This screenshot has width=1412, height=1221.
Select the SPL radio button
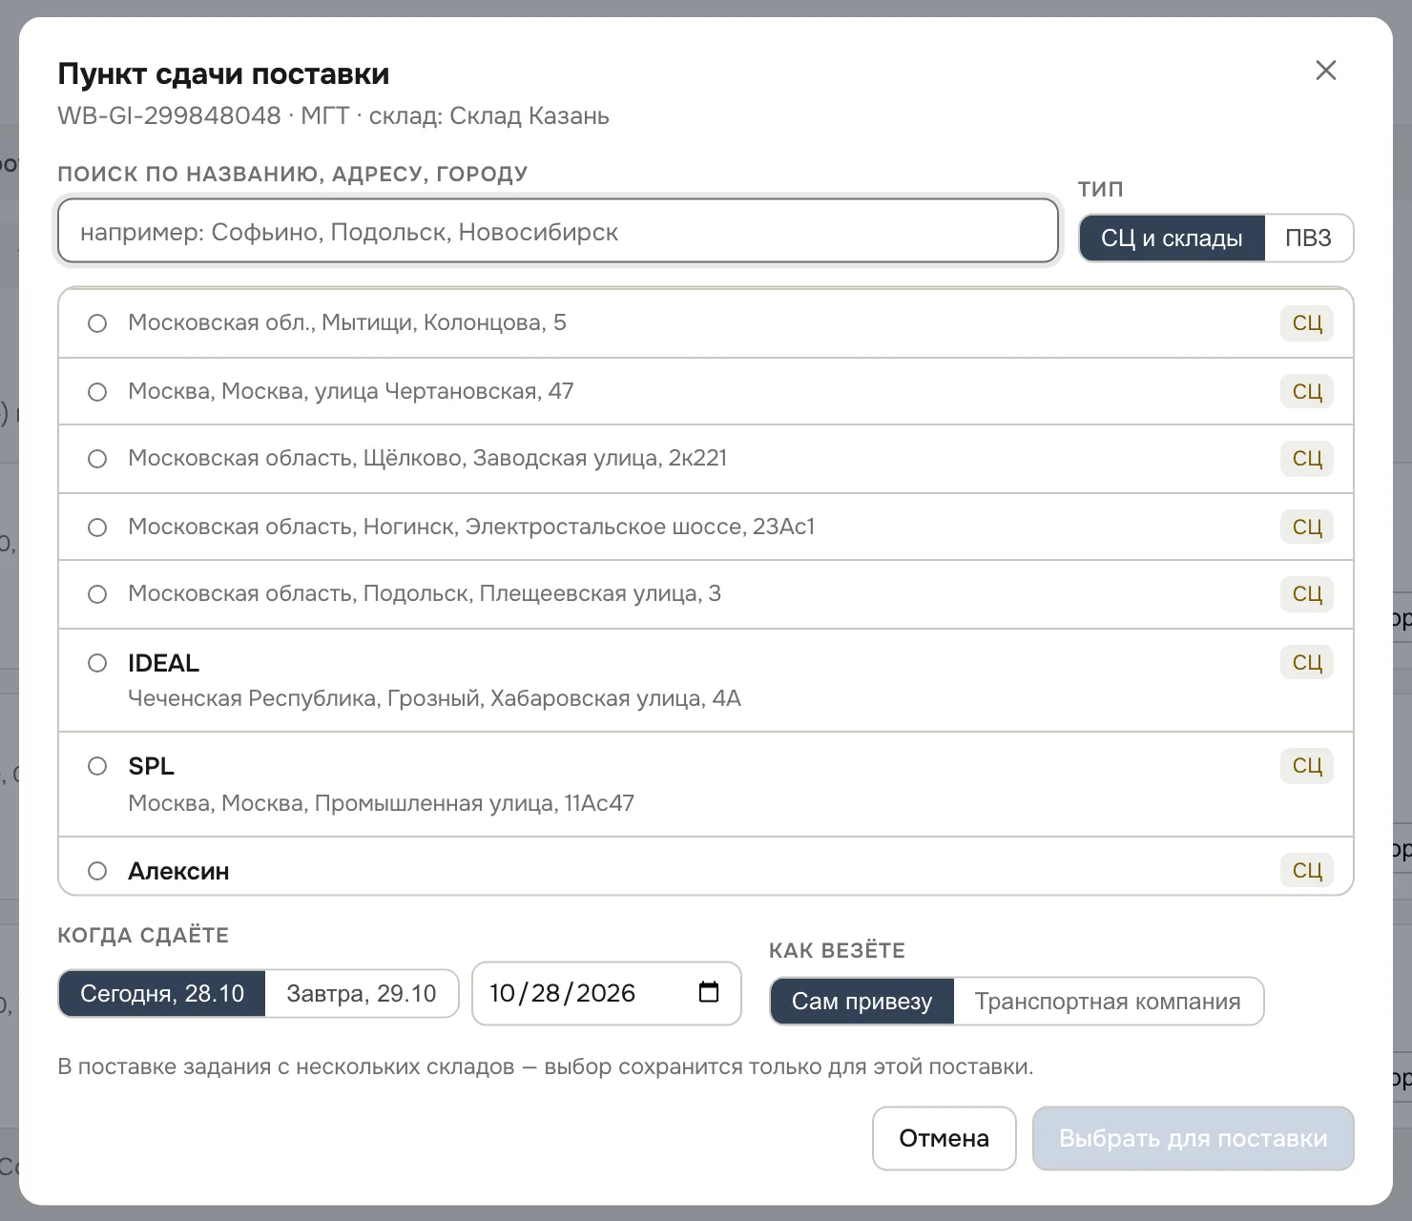pos(97,766)
